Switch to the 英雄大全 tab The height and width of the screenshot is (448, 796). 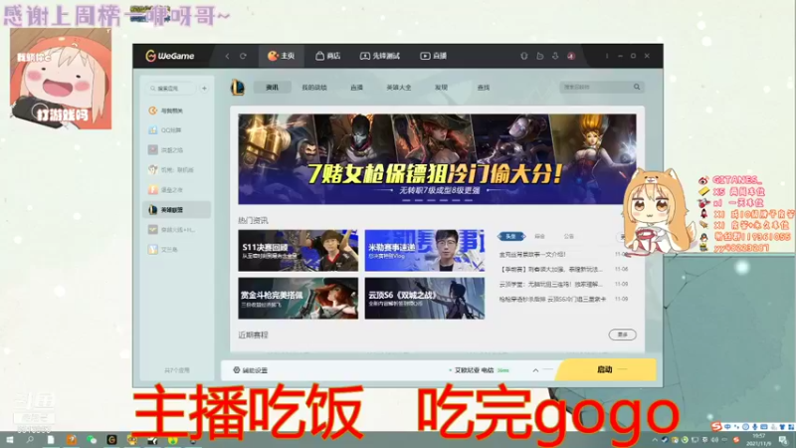tap(399, 88)
